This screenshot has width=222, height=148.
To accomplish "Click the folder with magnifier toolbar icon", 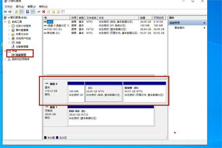I will click(x=58, y=12).
